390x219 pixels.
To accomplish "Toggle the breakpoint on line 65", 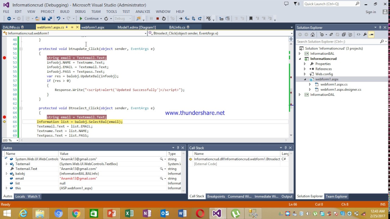I will pyautogui.click(x=5, y=117).
